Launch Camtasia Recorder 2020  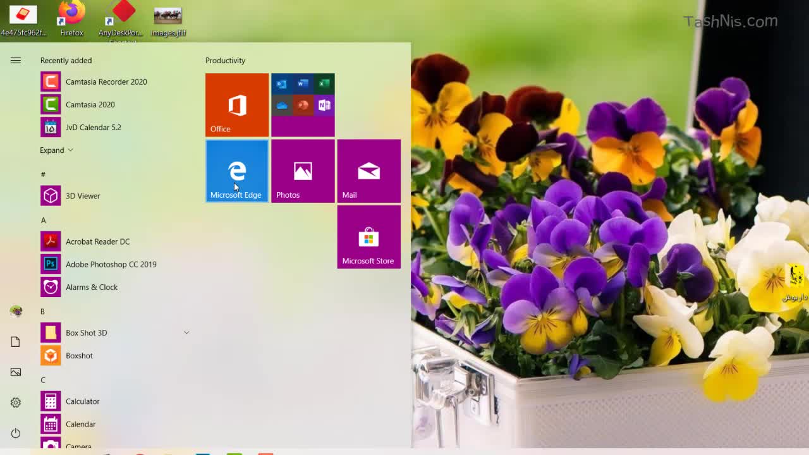coord(106,82)
